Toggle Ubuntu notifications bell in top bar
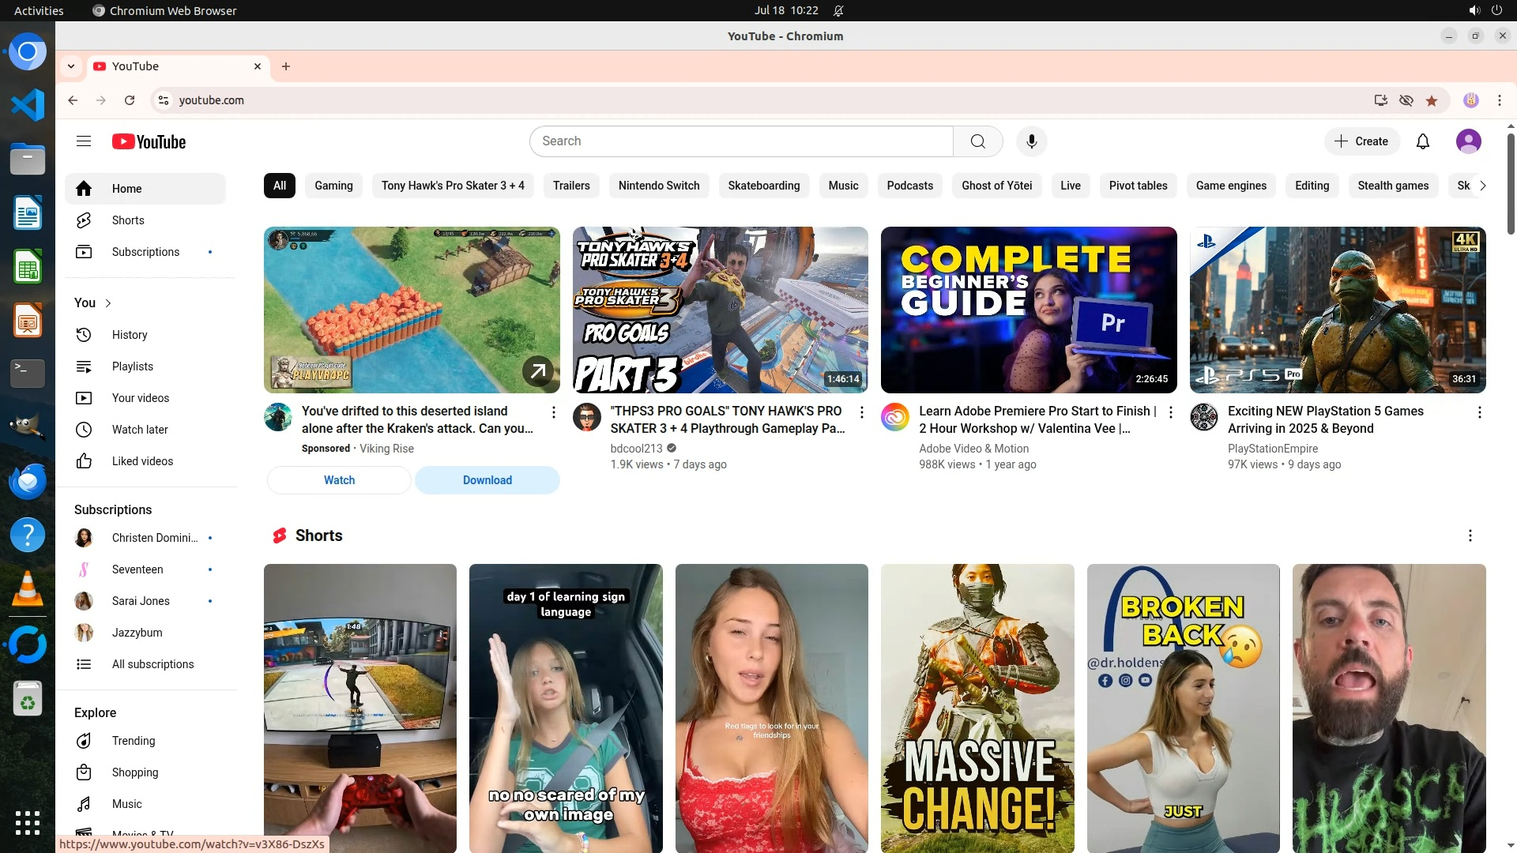 838,10
